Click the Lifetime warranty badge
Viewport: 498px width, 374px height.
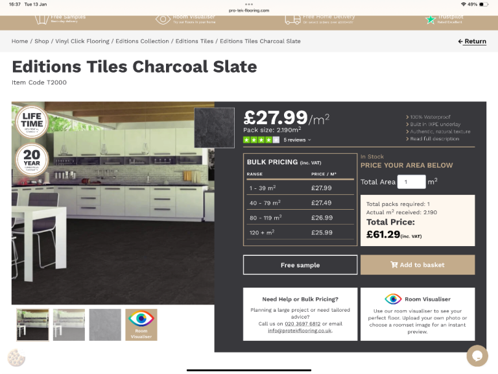[32, 121]
